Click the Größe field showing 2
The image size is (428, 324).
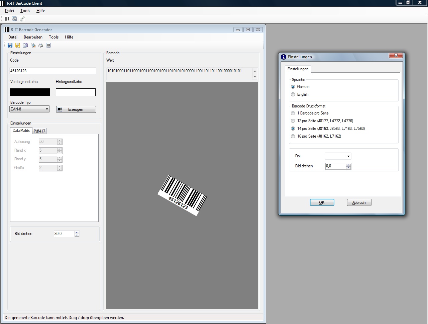pyautogui.click(x=48, y=168)
